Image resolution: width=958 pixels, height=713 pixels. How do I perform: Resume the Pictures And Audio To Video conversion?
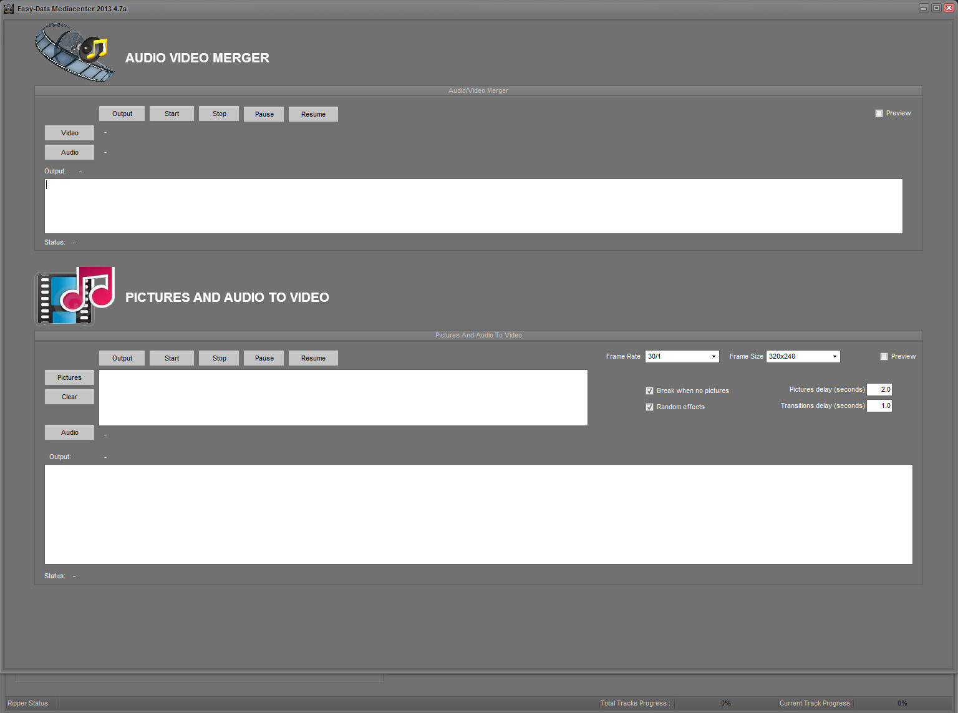click(313, 358)
